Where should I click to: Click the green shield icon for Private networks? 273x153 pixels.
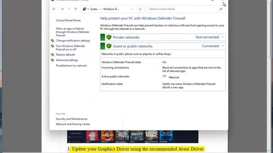[109, 37]
